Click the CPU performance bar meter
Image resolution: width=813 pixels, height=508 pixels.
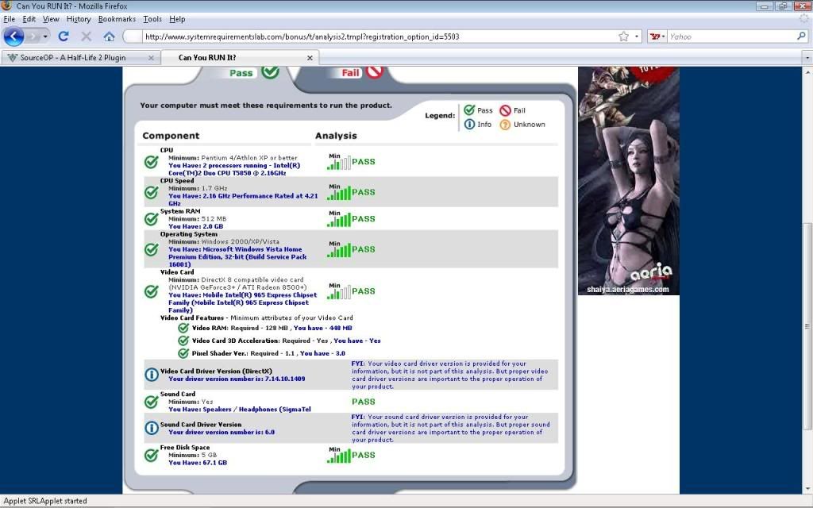click(339, 163)
